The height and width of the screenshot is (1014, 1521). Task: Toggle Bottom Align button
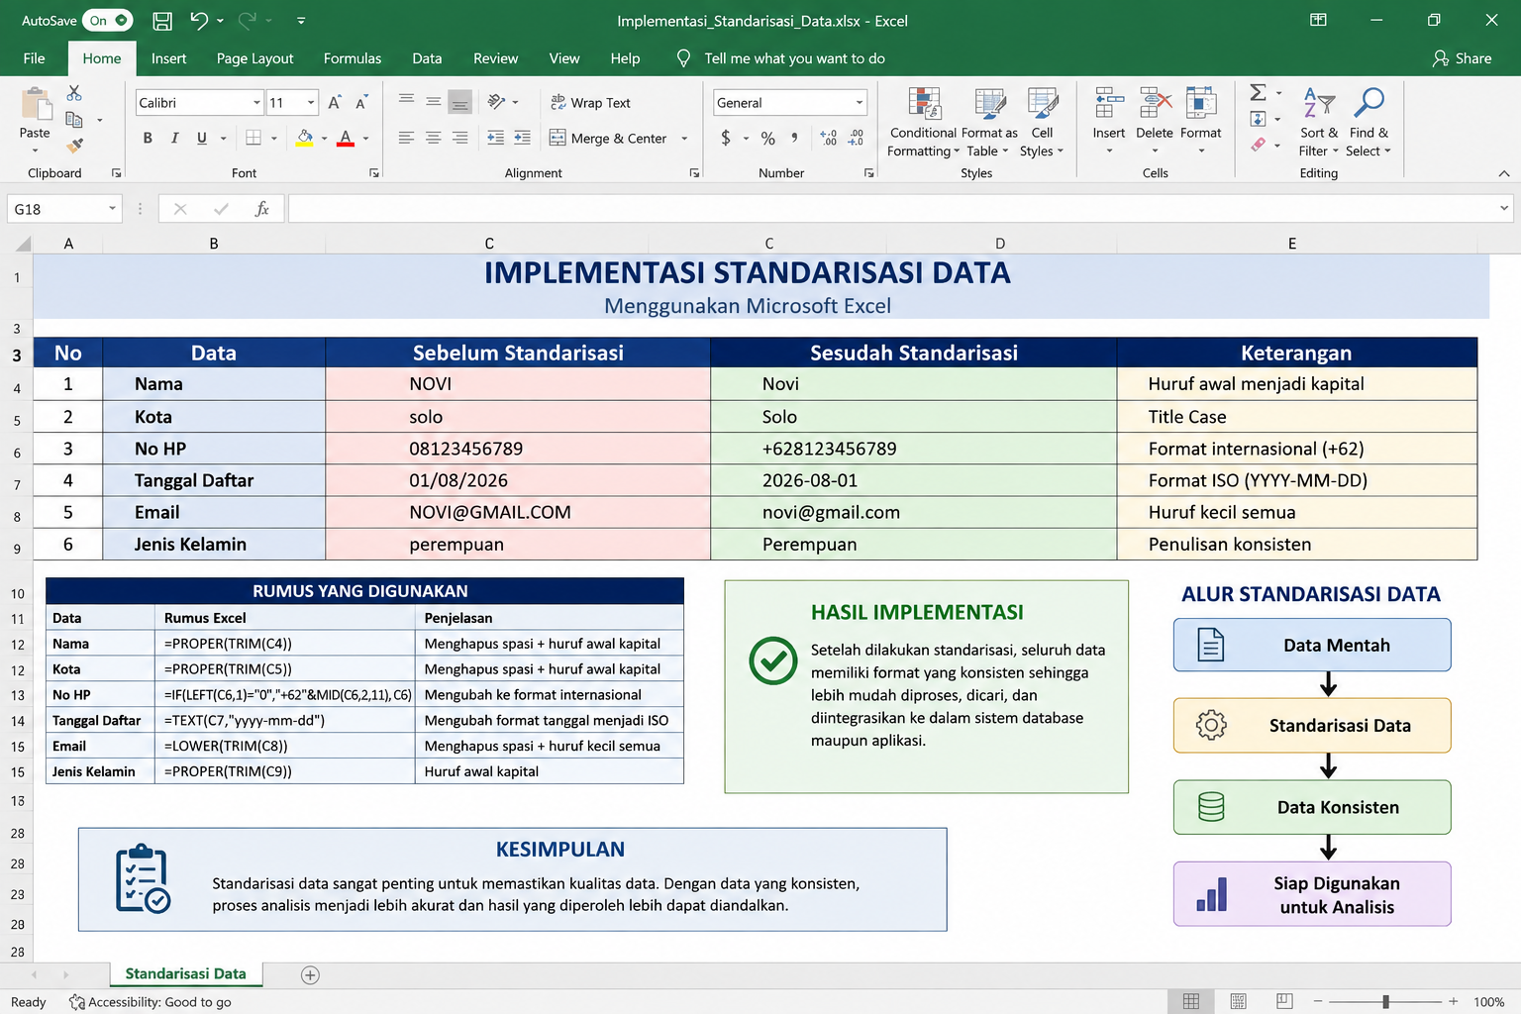tap(459, 101)
